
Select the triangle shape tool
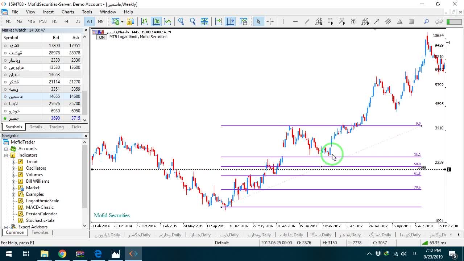point(400,21)
